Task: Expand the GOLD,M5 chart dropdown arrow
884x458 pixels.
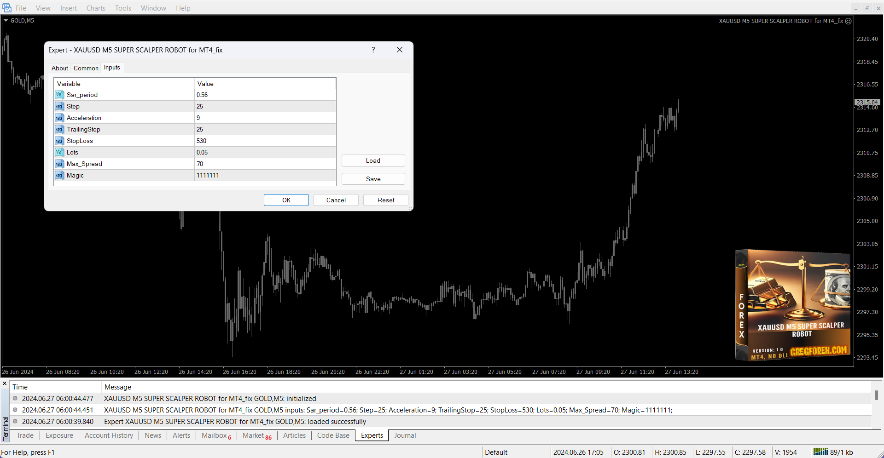Action: click(x=6, y=21)
